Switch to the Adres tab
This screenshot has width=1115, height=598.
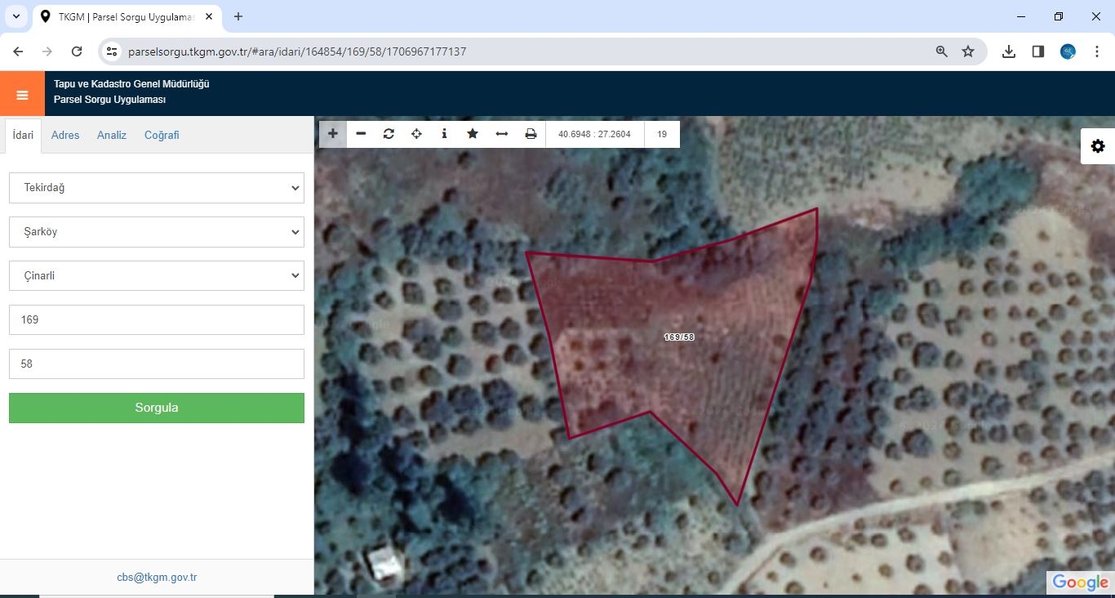(x=65, y=136)
